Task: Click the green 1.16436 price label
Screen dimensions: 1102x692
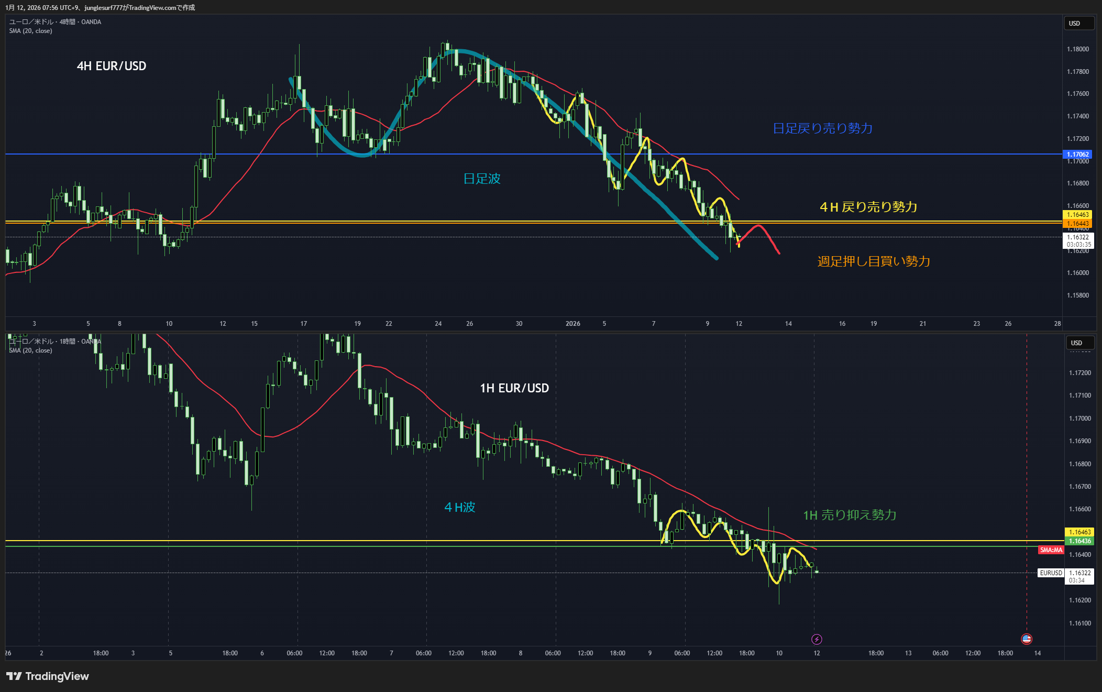Action: 1079,541
